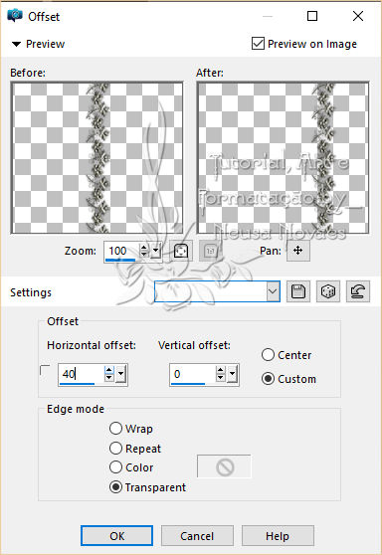Click the OK button
The height and width of the screenshot is (555, 382).
pyautogui.click(x=116, y=536)
